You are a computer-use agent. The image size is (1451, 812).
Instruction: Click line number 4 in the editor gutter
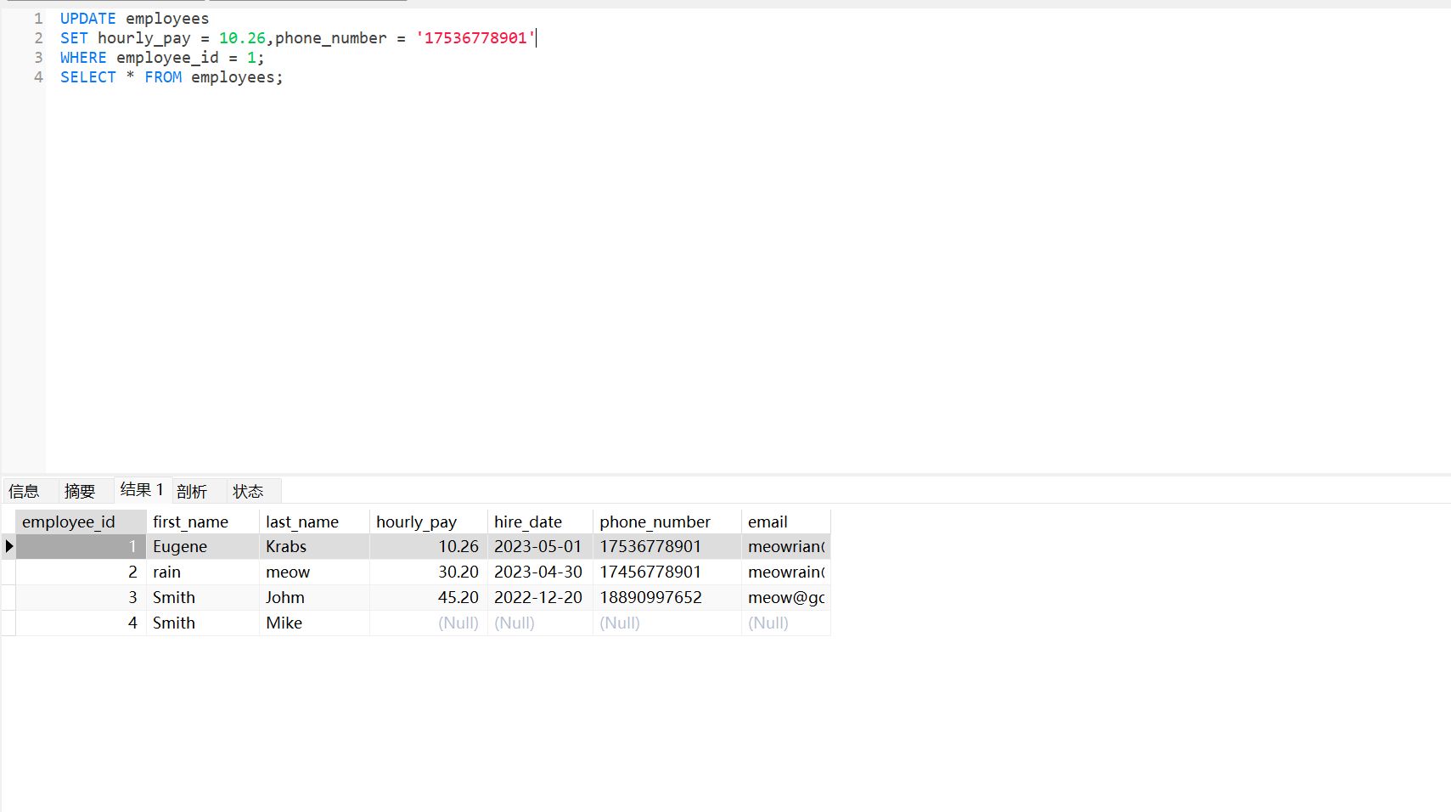click(38, 77)
